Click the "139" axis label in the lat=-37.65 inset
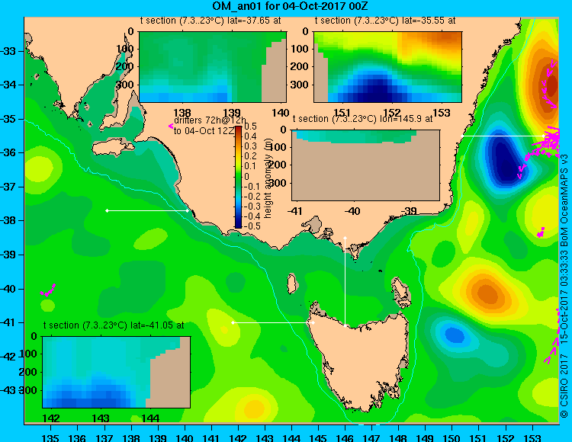 [231, 113]
